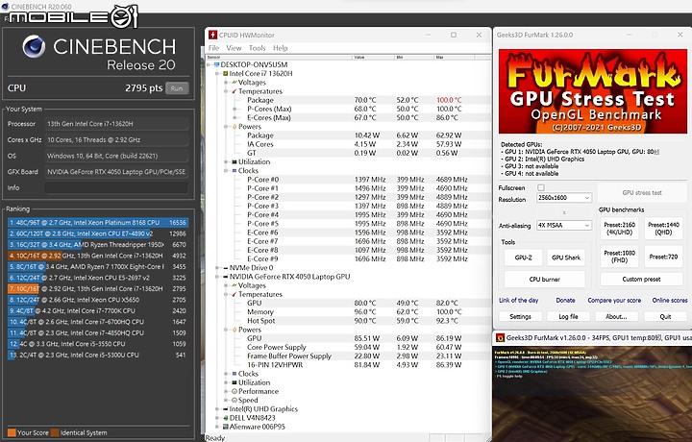Viewport: 692px width, 442px height.
Task: Click the HWMonitor title bar app icon
Action: [x=212, y=35]
